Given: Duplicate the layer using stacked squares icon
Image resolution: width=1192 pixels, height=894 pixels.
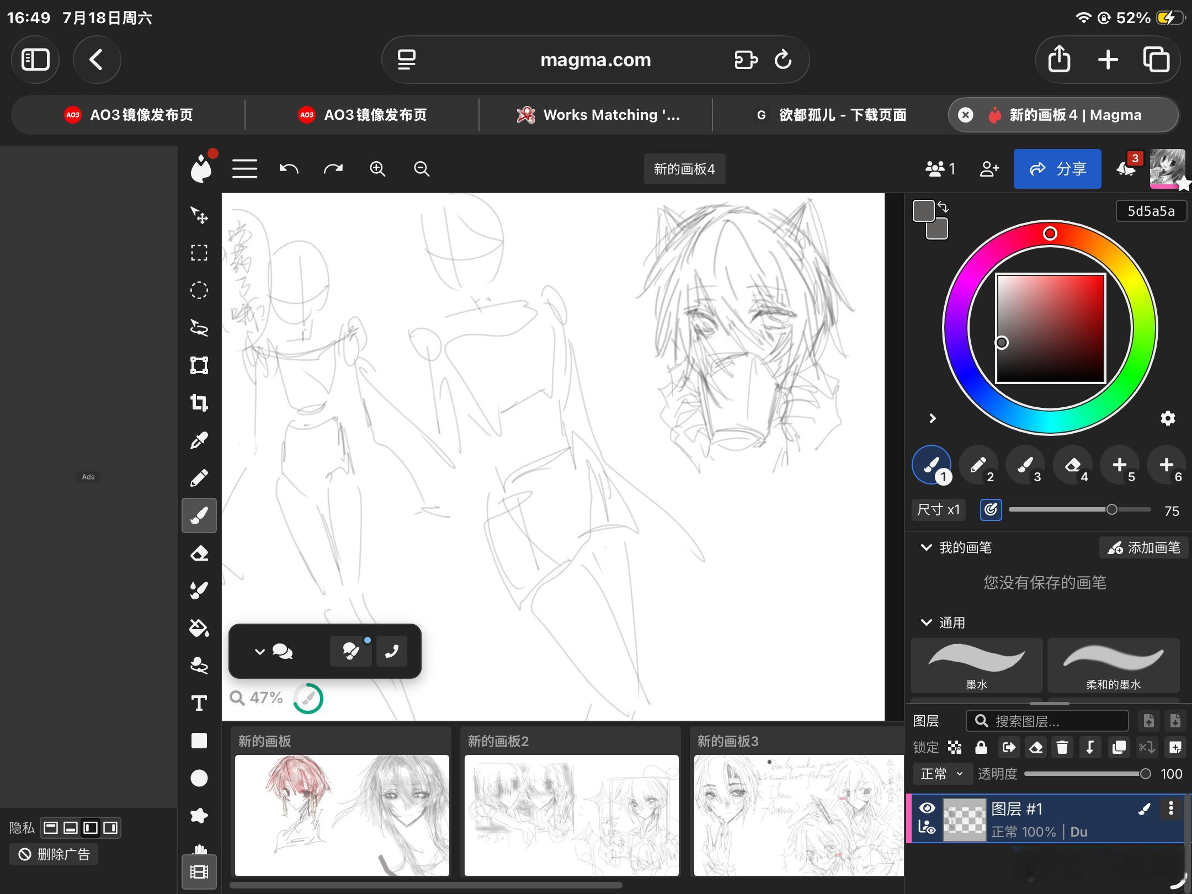Looking at the screenshot, I should pos(1119,747).
